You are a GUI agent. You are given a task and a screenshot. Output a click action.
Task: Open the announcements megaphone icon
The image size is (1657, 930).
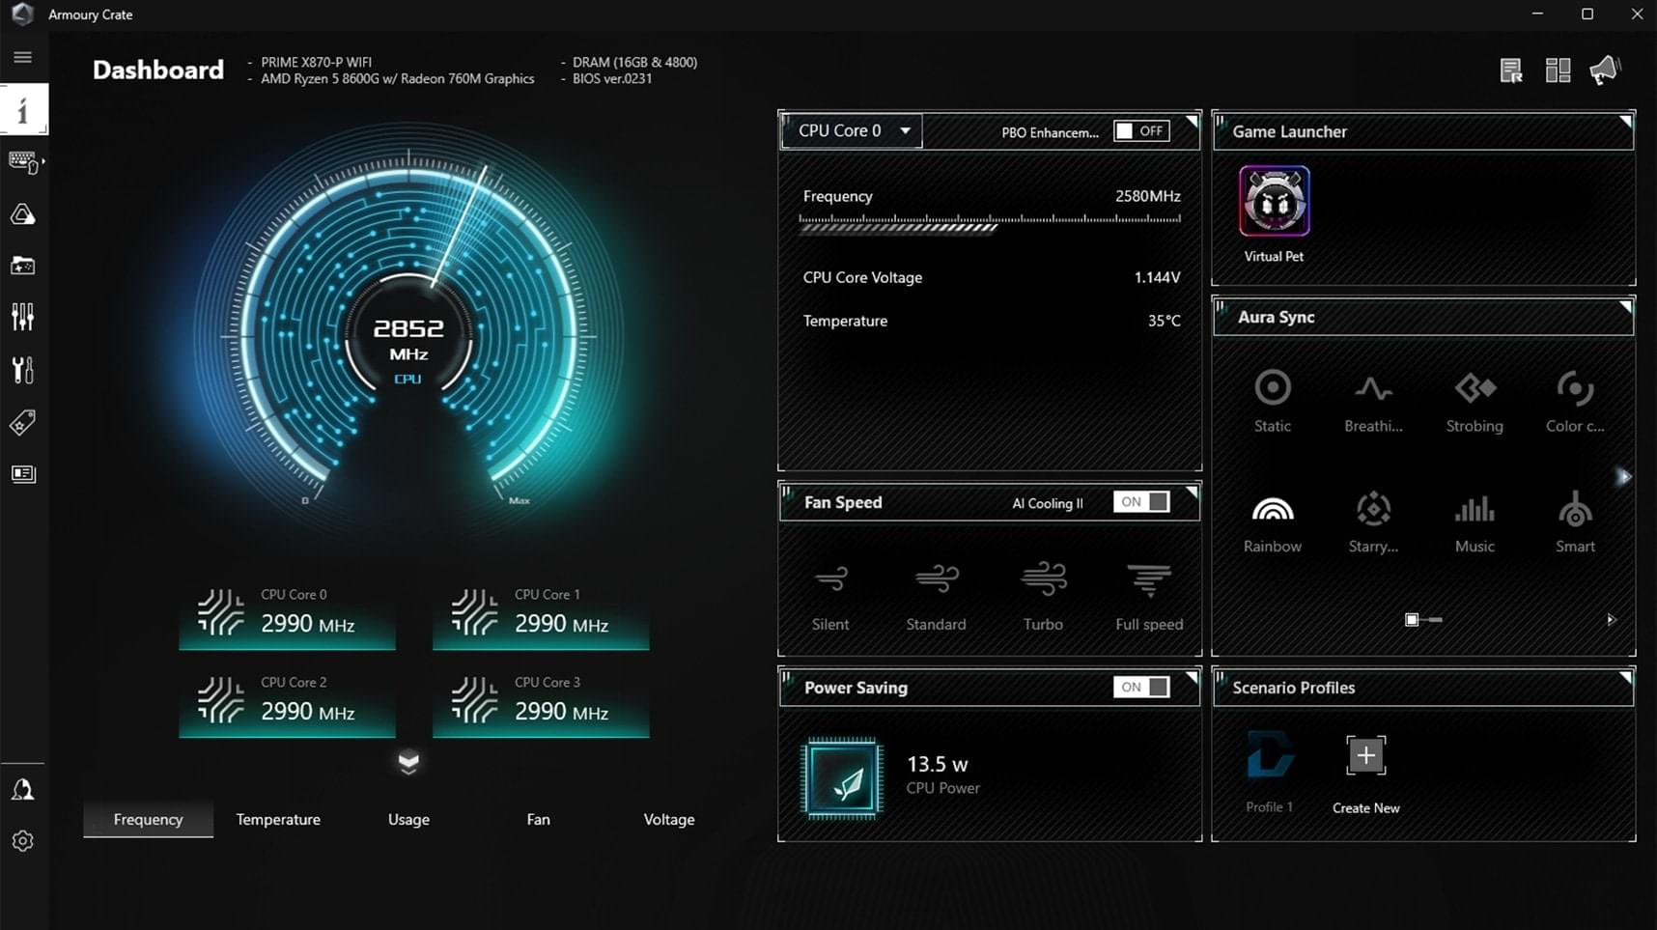pos(1605,69)
